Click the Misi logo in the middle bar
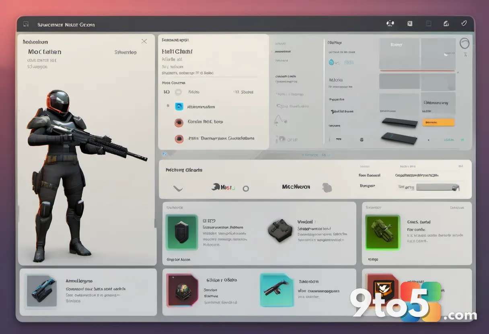 pyautogui.click(x=223, y=187)
